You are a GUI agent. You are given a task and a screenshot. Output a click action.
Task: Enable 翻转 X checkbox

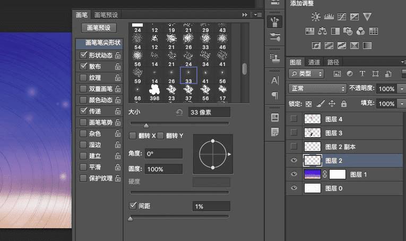pos(133,136)
